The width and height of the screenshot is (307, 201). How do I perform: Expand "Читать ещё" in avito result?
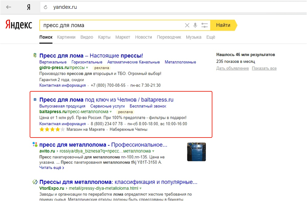pyautogui.click(x=52, y=168)
